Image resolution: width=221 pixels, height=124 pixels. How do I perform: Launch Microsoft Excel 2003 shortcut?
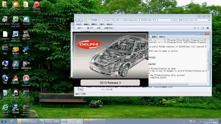(x=16, y=21)
